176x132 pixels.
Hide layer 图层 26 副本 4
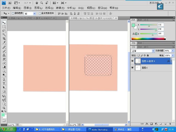pos(133,61)
